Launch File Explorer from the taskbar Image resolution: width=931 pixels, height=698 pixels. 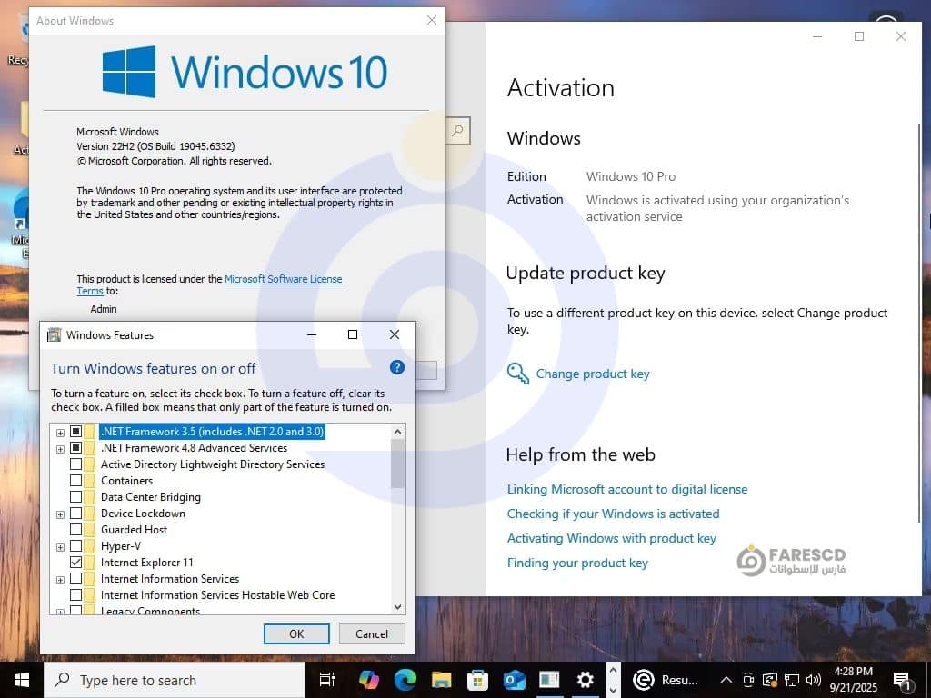coord(441,680)
